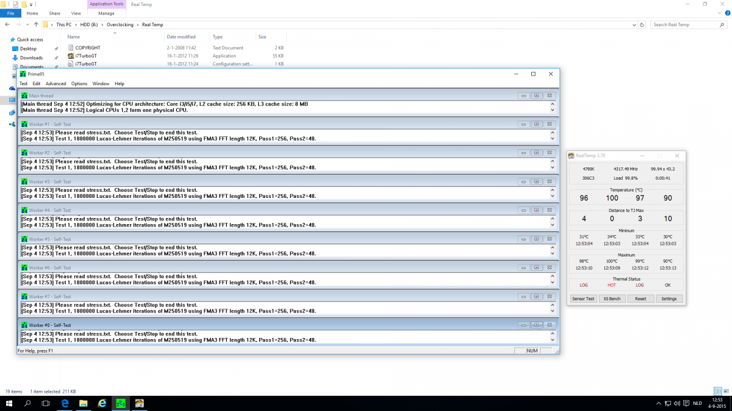Switch to Prime95 on the taskbar

pyautogui.click(x=121, y=404)
